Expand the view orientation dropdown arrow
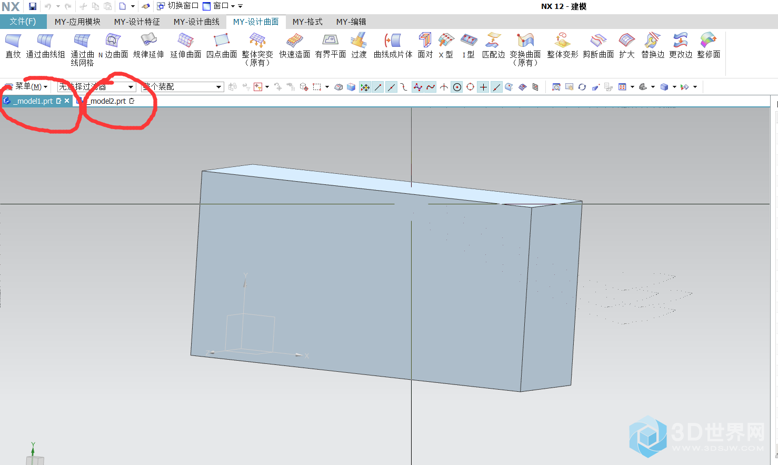This screenshot has width=778, height=465. tap(653, 87)
